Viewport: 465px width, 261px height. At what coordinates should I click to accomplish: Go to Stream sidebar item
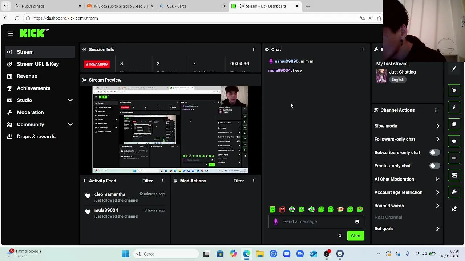[x=40, y=52]
